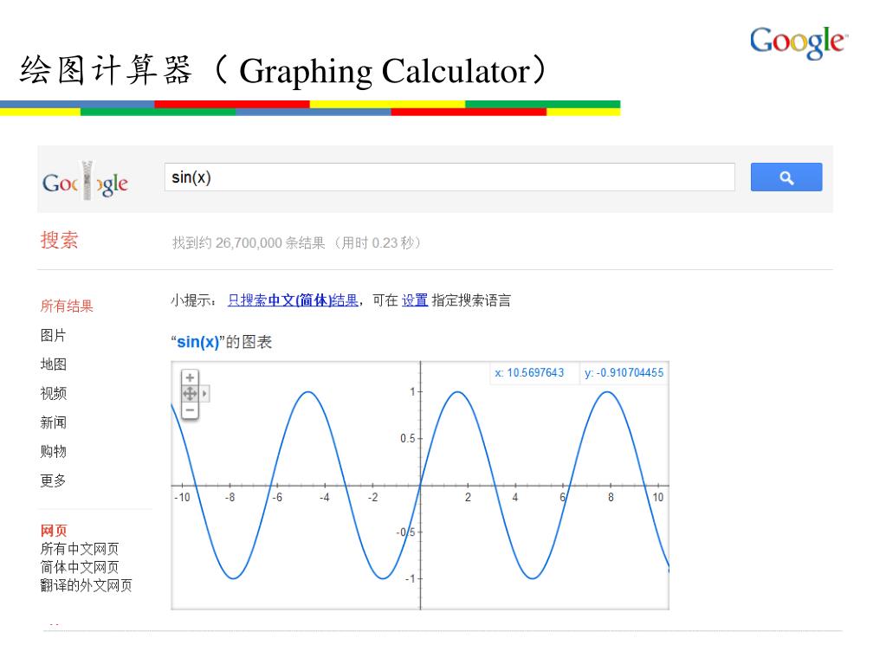Click the Google logo in slide corner
Screen dimensions: 886x664
click(x=799, y=42)
